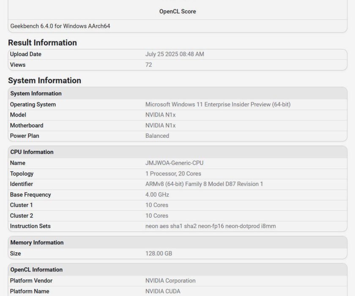Select the 'JMJWOA-Generic-CPU' value
Screen dimensions: 355x296
[x=174, y=163]
